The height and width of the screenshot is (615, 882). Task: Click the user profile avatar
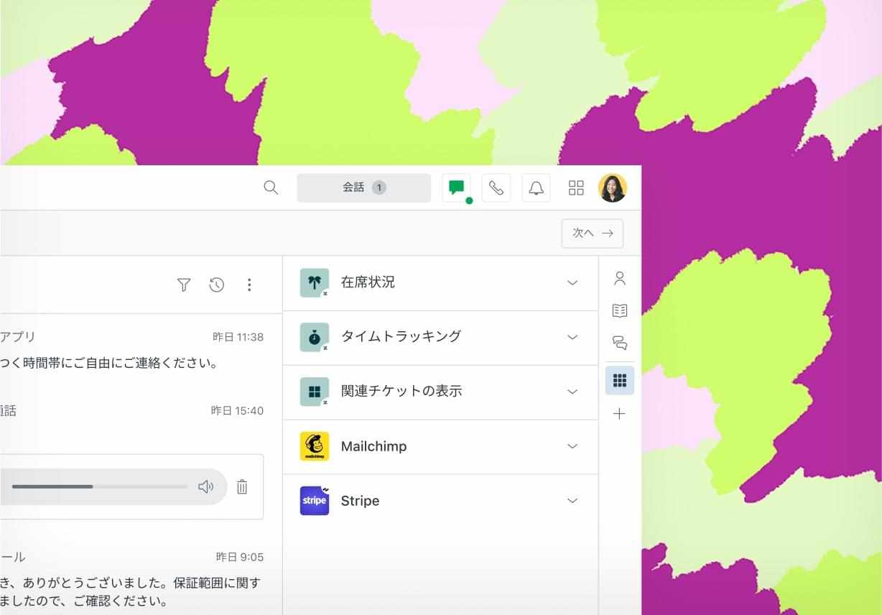point(613,188)
